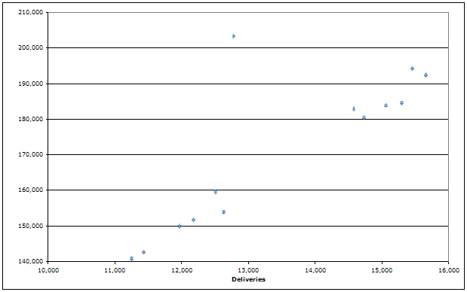Select the data point just below 160,000

(x=215, y=192)
